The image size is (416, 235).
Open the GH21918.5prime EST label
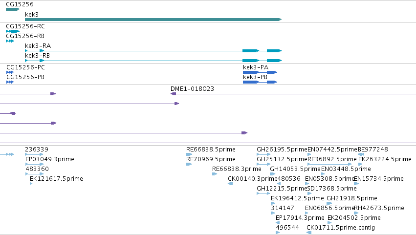pyautogui.click(x=352, y=198)
